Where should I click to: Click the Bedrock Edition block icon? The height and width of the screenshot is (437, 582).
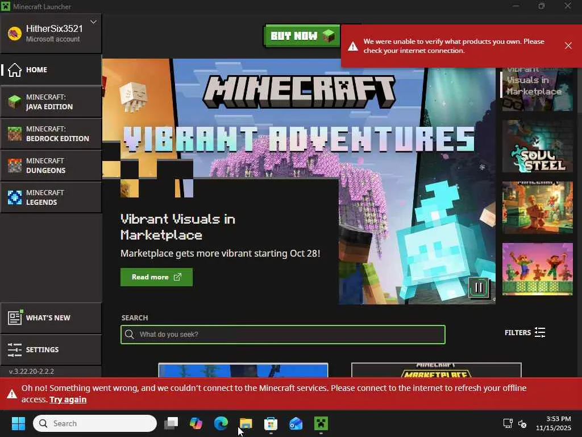click(x=15, y=134)
